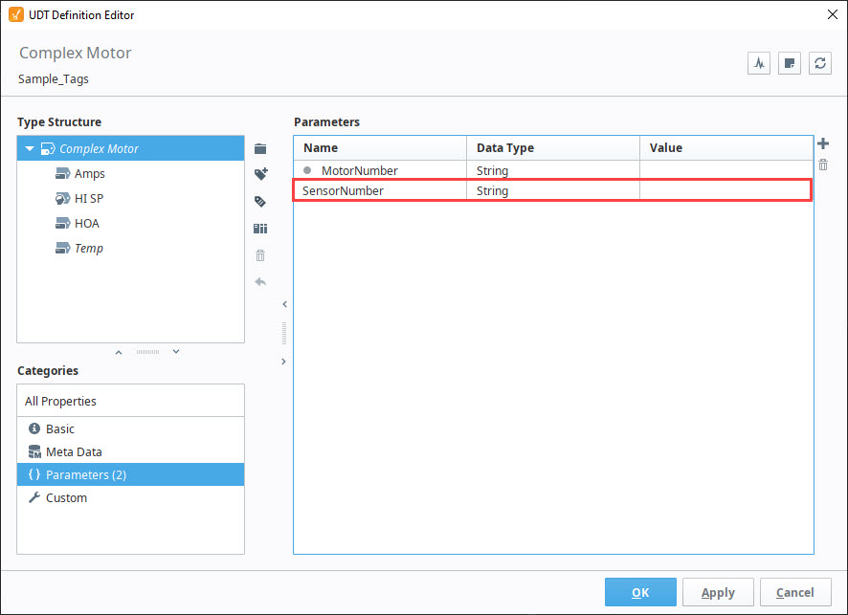Screen dimensions: 848x615
Task: Click the Complex Motor UDT icon
Action: point(48,148)
